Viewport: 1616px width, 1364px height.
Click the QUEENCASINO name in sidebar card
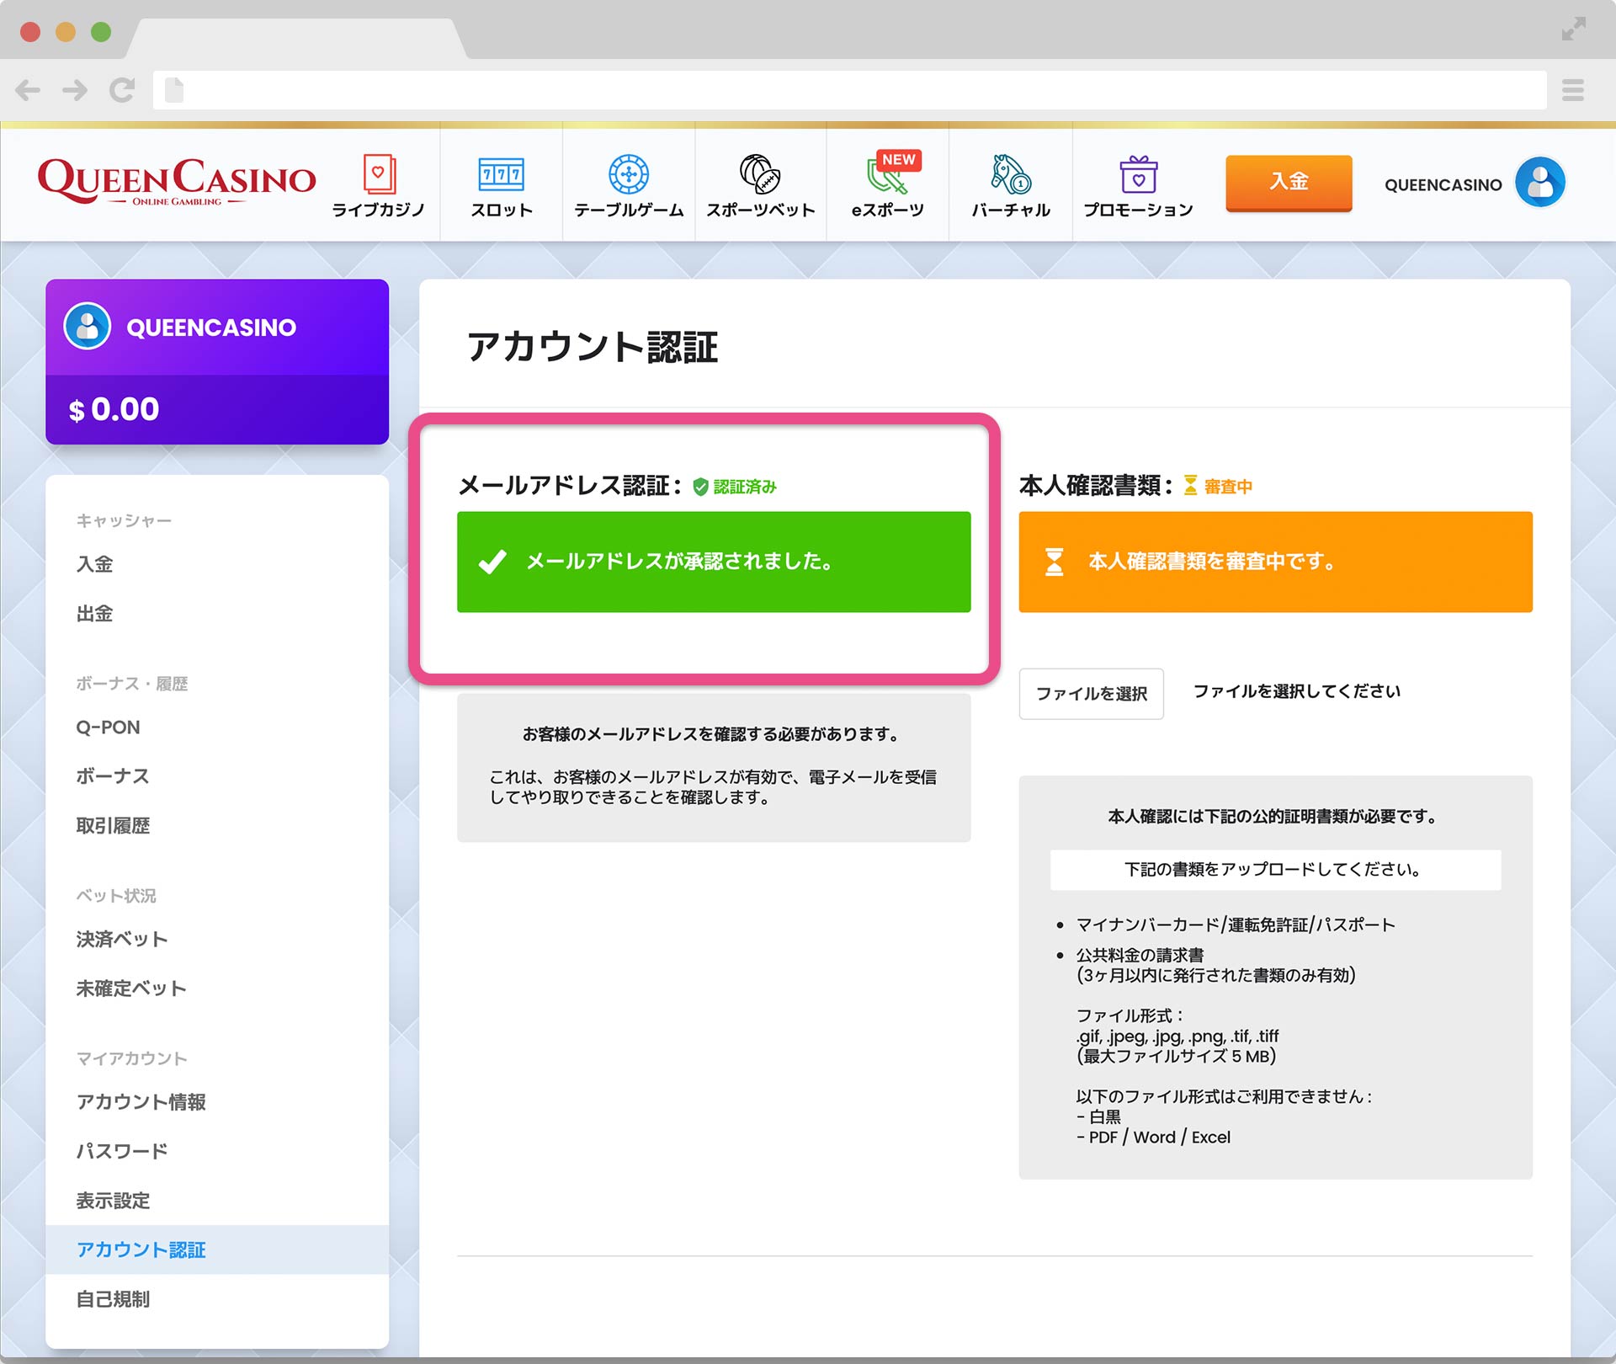tap(211, 328)
